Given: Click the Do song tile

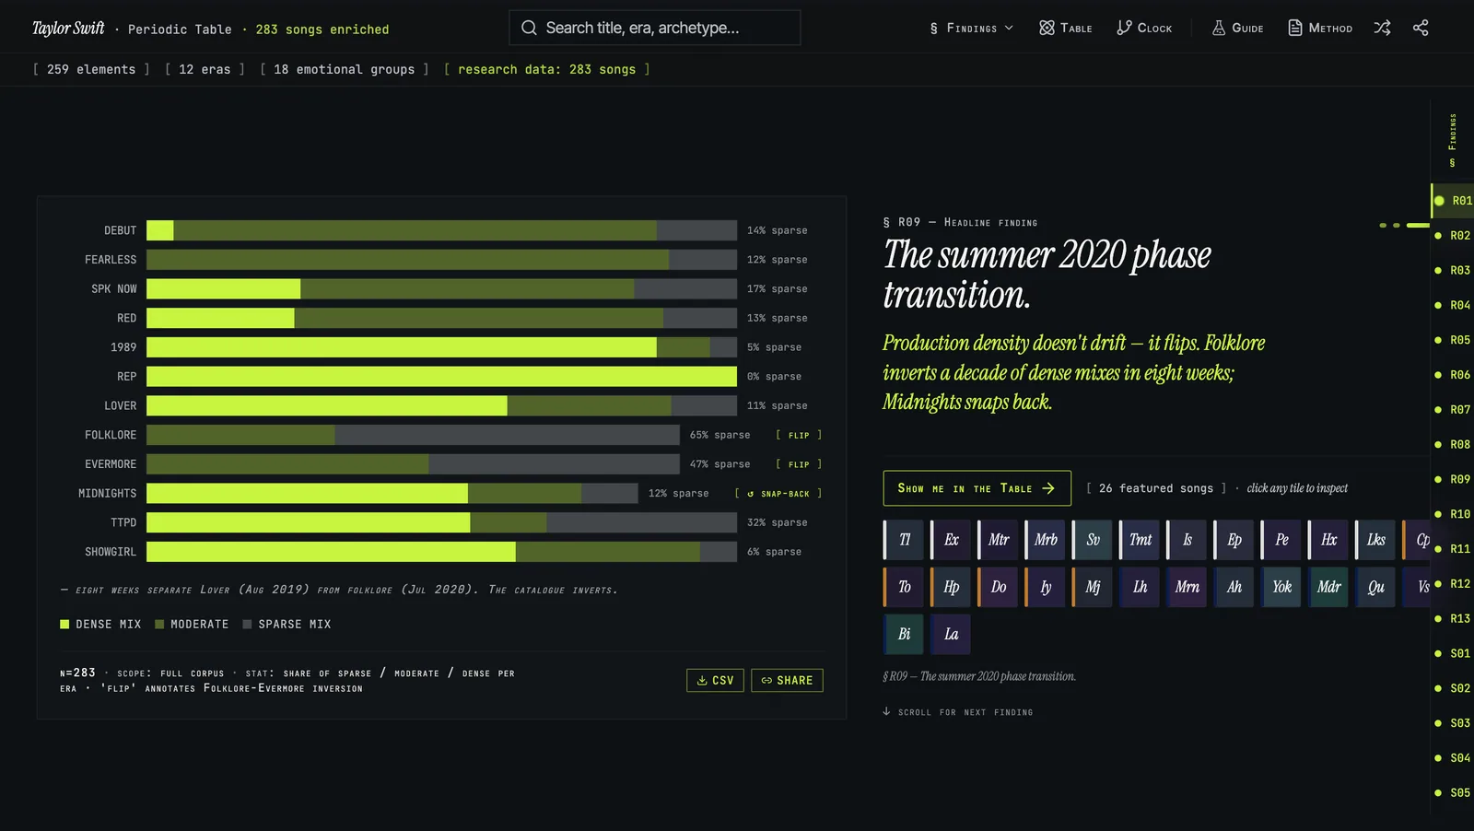Looking at the screenshot, I should coord(998,587).
